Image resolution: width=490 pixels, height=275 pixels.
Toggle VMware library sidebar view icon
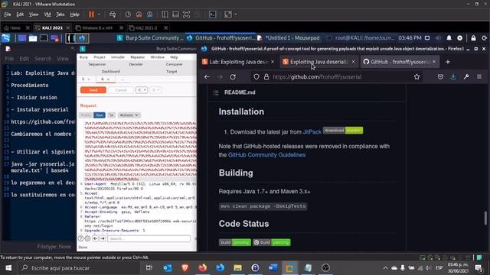[x=165, y=15]
